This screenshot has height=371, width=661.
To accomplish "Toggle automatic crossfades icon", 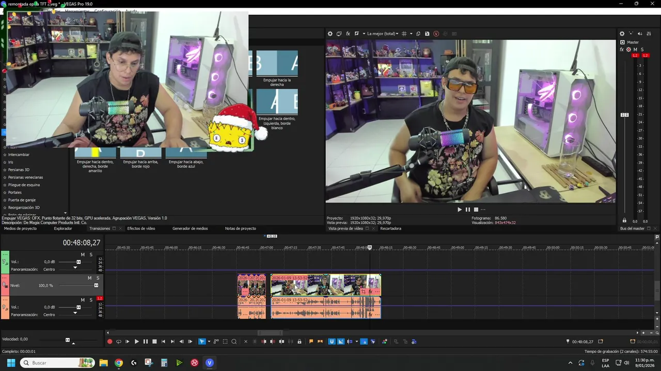I will 341,341.
